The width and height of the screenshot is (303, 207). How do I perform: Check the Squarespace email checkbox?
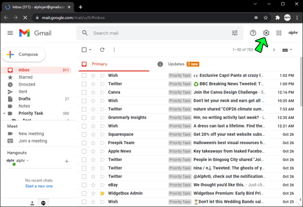click(x=84, y=134)
